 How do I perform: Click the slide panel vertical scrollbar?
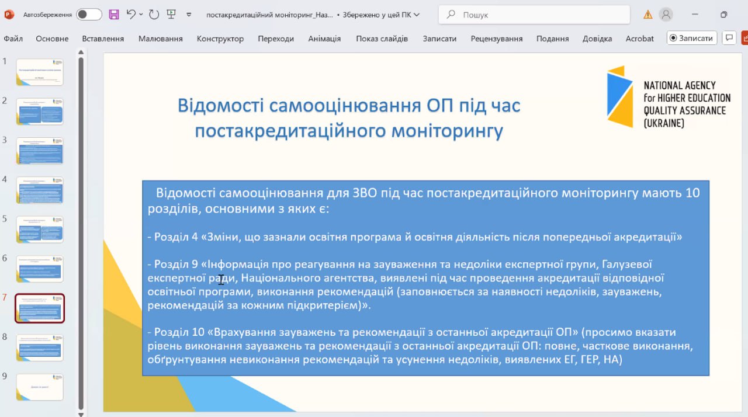click(81, 234)
